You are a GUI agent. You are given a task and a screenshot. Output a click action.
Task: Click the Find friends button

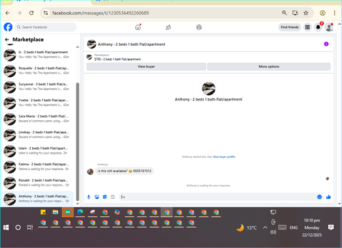[x=289, y=27]
